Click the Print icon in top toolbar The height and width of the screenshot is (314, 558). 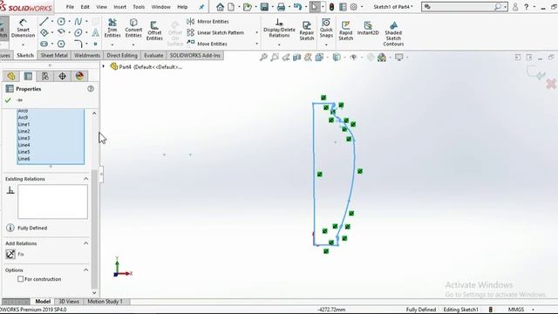(x=281, y=7)
